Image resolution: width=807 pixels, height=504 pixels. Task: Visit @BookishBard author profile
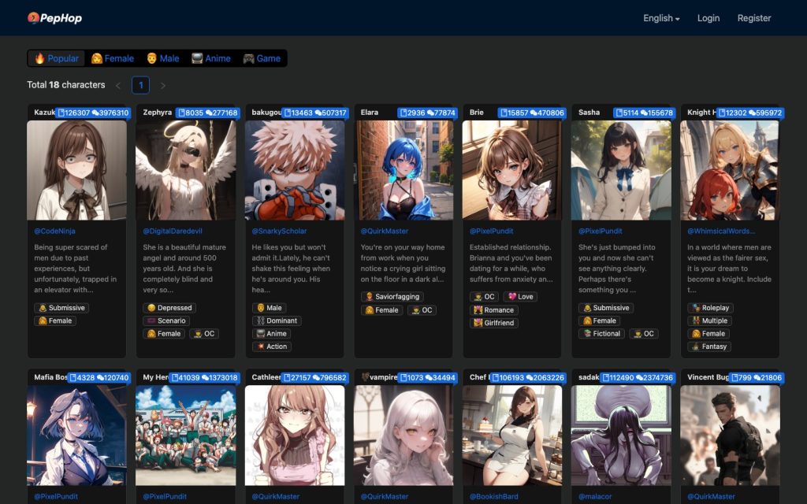[x=493, y=497]
